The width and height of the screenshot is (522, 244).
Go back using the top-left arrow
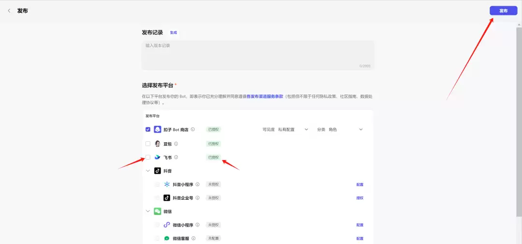coord(9,11)
